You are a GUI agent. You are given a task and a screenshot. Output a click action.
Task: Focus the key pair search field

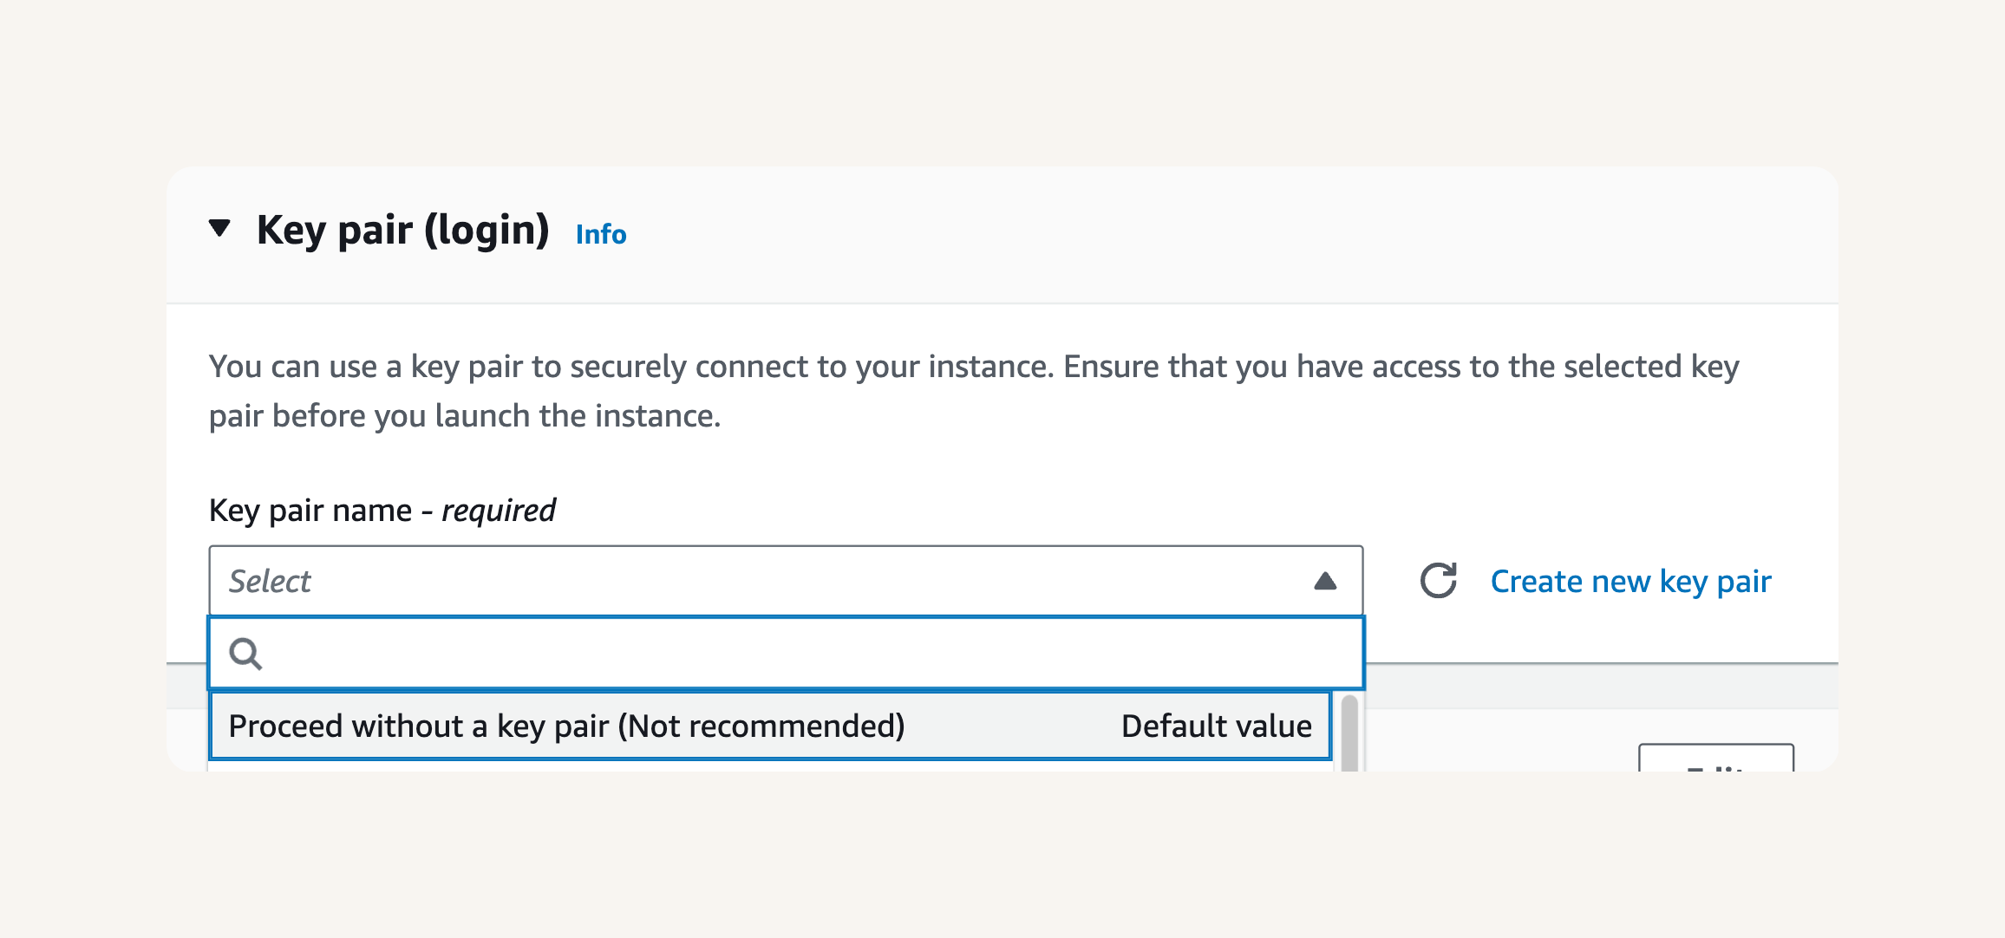click(x=786, y=654)
